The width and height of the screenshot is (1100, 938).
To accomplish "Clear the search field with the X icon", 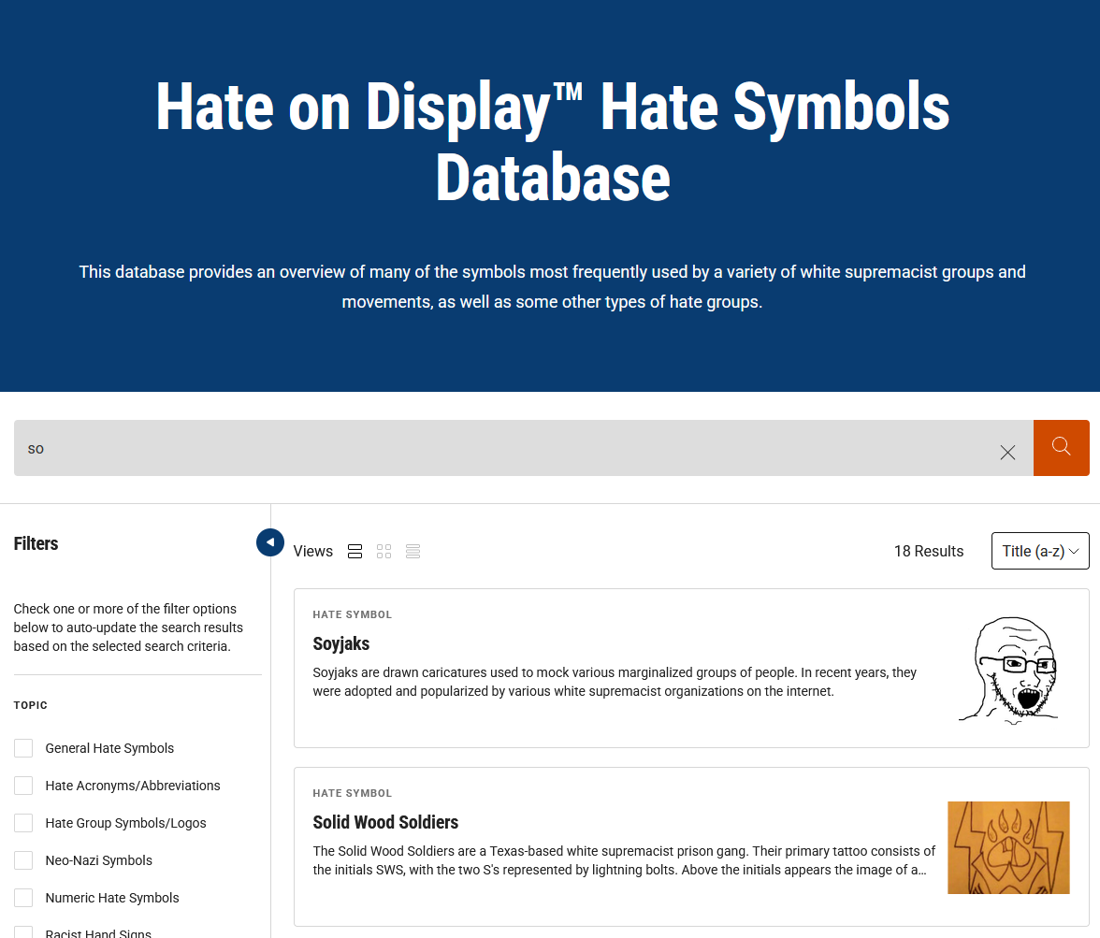I will click(x=1007, y=453).
